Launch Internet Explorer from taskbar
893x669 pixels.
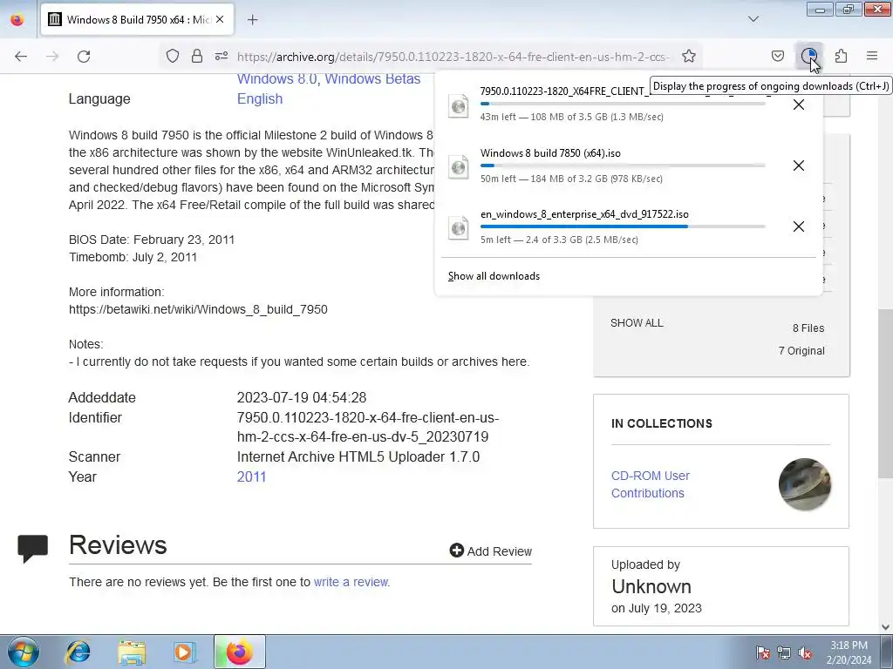(78, 652)
